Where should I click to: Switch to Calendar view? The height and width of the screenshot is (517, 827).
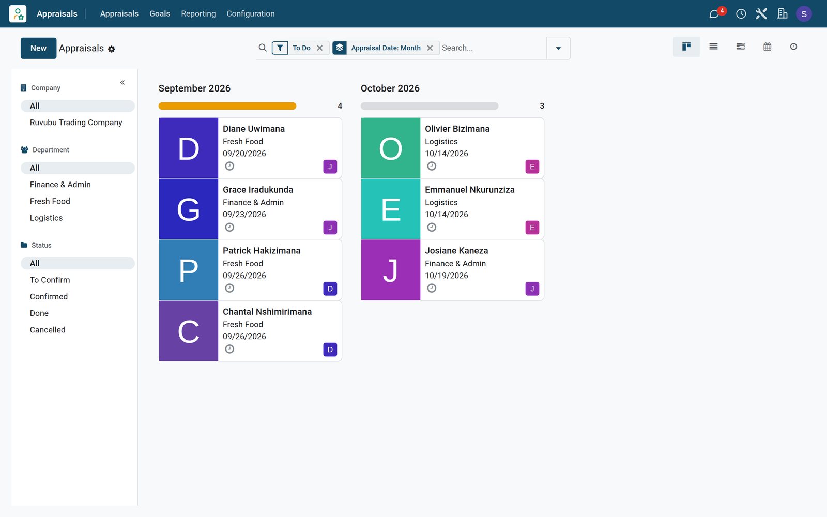point(767,47)
